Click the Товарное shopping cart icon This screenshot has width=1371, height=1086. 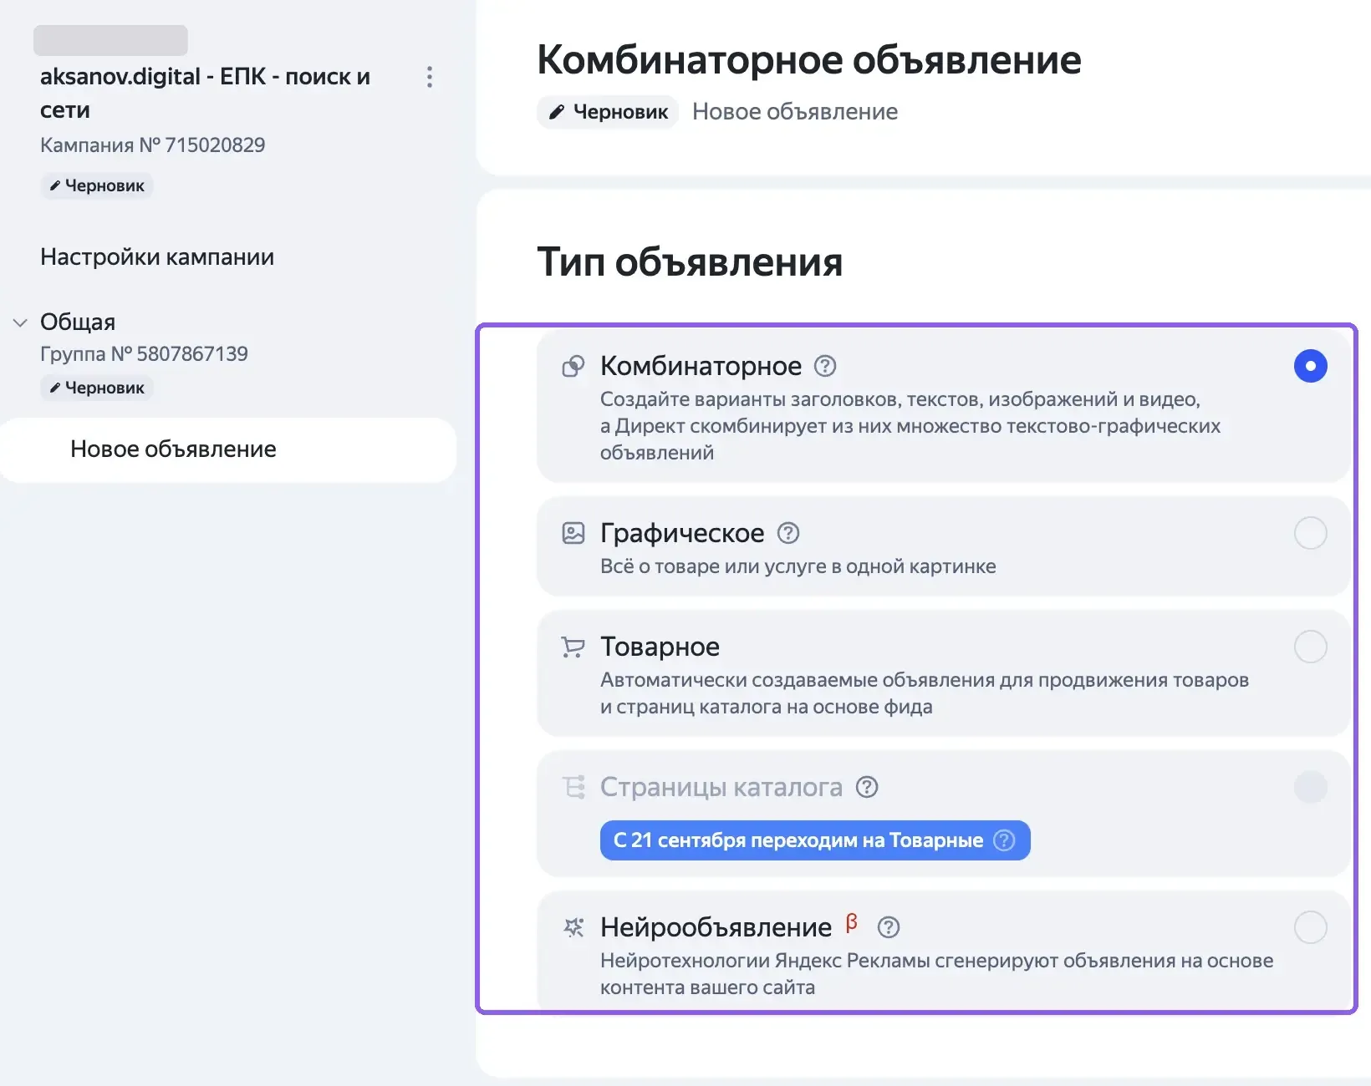(x=573, y=647)
